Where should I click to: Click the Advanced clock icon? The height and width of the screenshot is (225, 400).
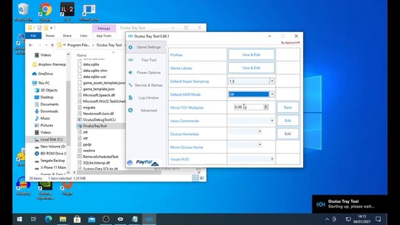131,110
